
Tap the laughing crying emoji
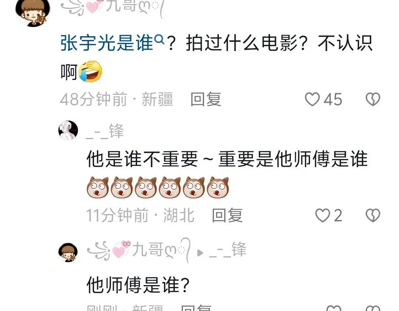[91, 72]
